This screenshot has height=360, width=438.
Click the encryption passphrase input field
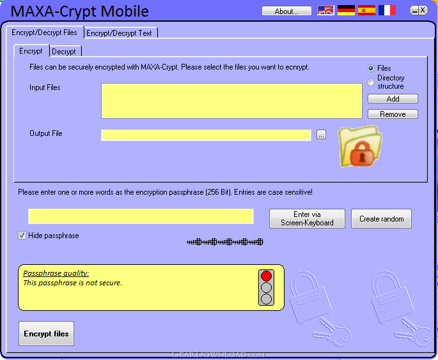tap(141, 216)
